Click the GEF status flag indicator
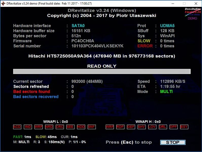The height and width of the screenshot is (152, 202). 131,127
